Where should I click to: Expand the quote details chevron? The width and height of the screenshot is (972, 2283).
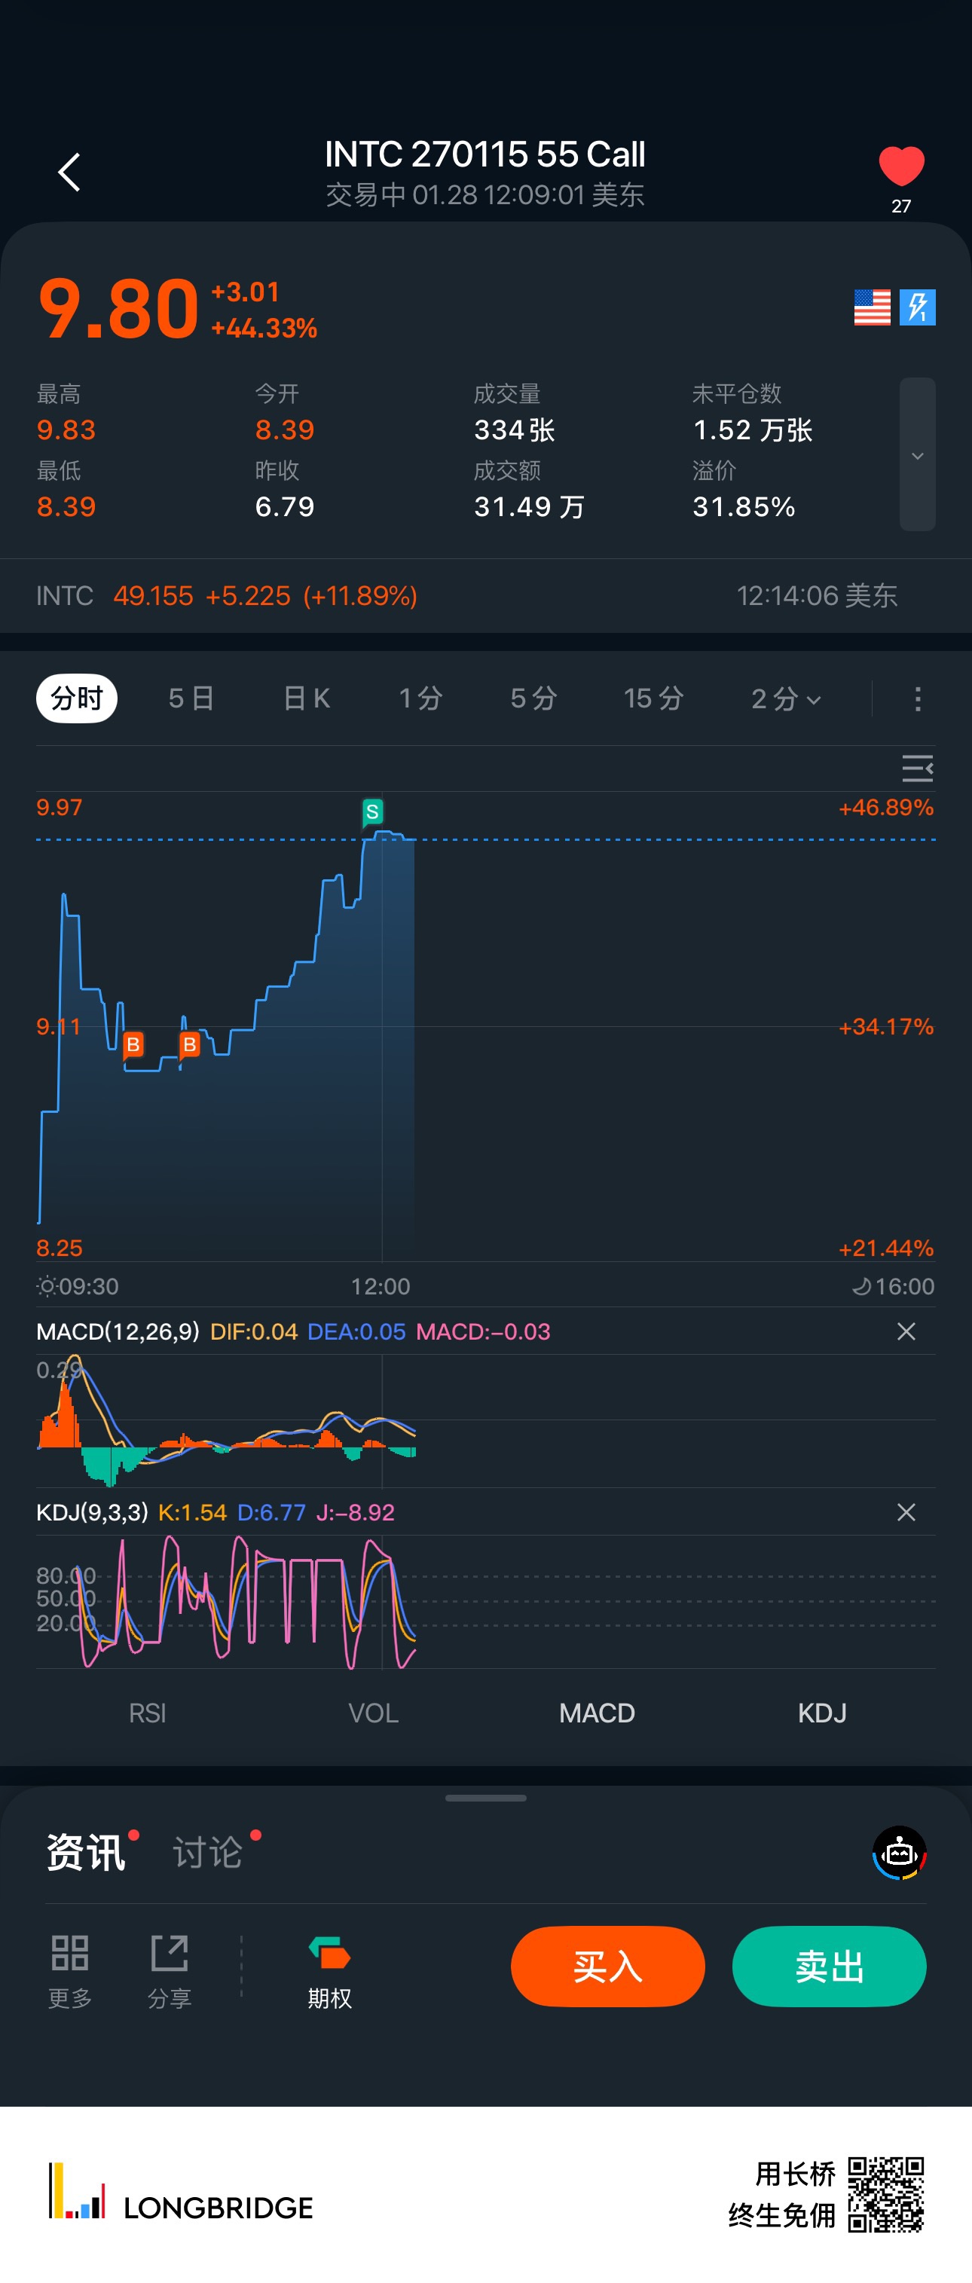917,454
